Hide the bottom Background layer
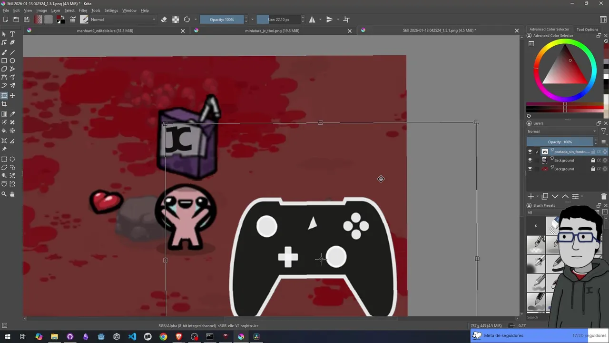The height and width of the screenshot is (343, 609). pyautogui.click(x=530, y=169)
